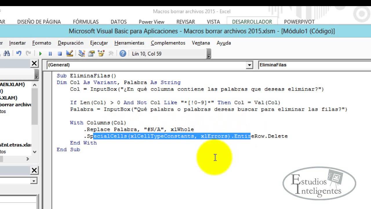Click the 'End With' code line
Screen dimensions: 371x209
pyautogui.click(x=83, y=143)
